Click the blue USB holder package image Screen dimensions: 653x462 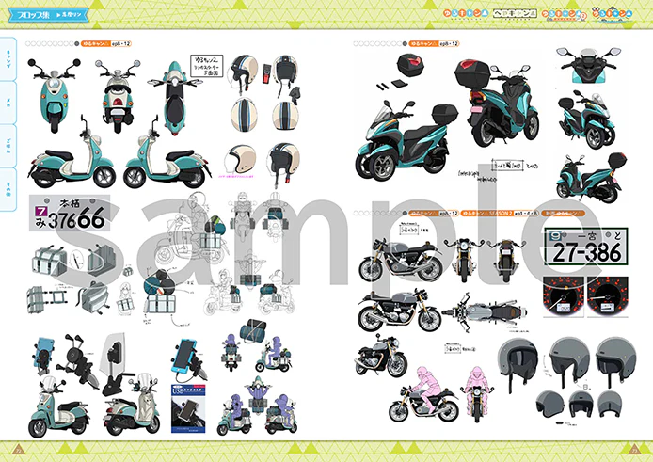[x=188, y=408]
